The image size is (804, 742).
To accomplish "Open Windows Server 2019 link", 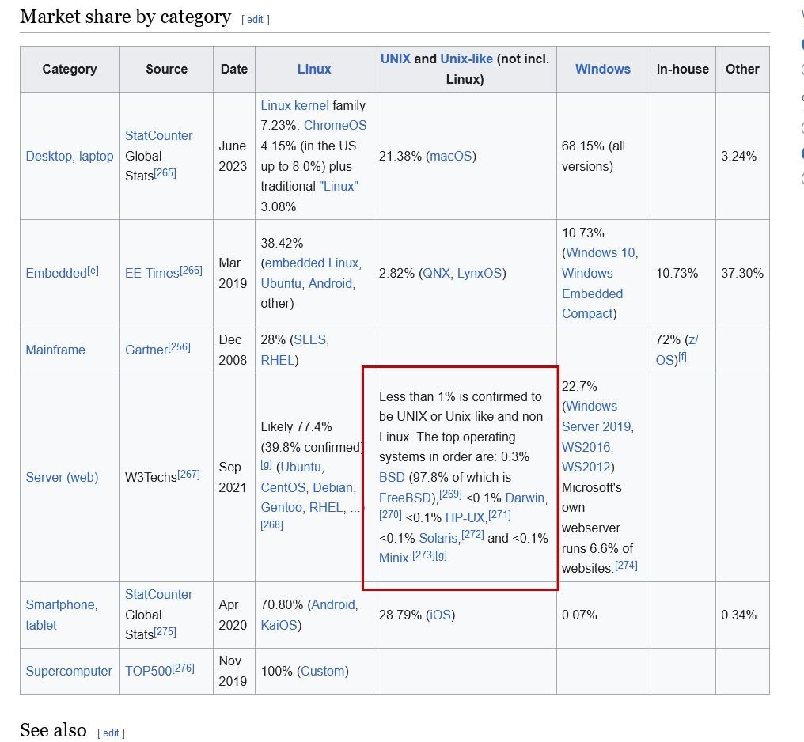I will [x=598, y=417].
